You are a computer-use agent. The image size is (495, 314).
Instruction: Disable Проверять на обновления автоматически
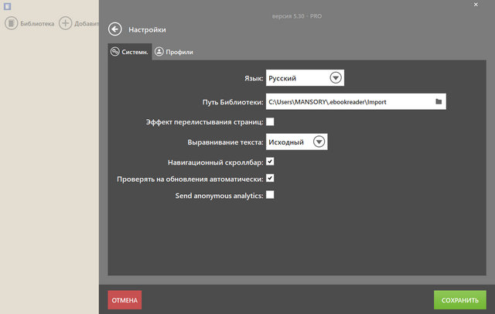270,178
